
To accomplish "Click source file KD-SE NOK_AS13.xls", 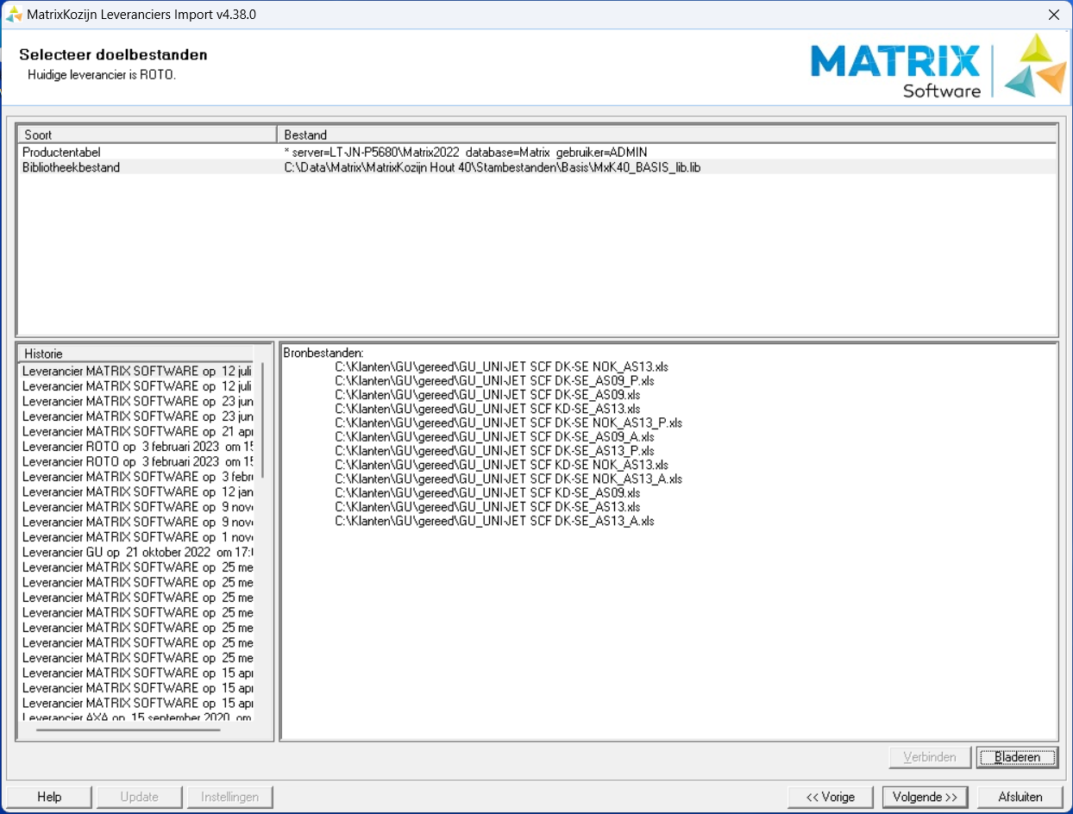I will click(x=501, y=465).
